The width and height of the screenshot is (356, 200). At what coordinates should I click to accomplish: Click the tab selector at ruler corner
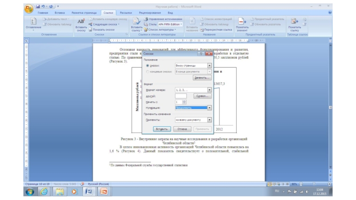[x=26, y=40]
